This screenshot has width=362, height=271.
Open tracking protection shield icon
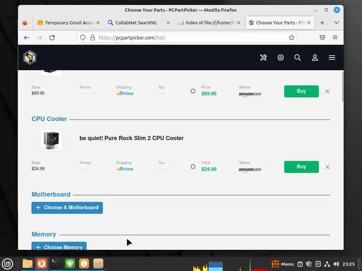[x=83, y=37]
